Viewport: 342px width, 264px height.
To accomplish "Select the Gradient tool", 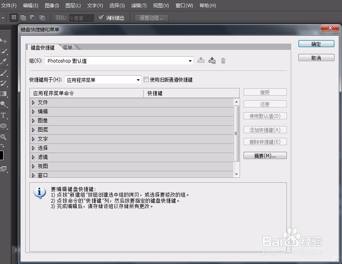I will tap(4, 94).
